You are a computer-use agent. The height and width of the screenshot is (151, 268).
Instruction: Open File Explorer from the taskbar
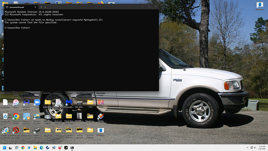click(35, 148)
